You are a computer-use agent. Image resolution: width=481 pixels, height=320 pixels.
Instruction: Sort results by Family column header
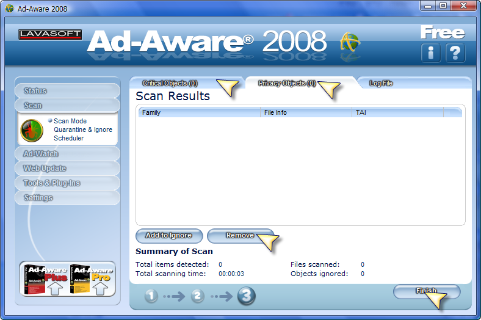[200, 112]
